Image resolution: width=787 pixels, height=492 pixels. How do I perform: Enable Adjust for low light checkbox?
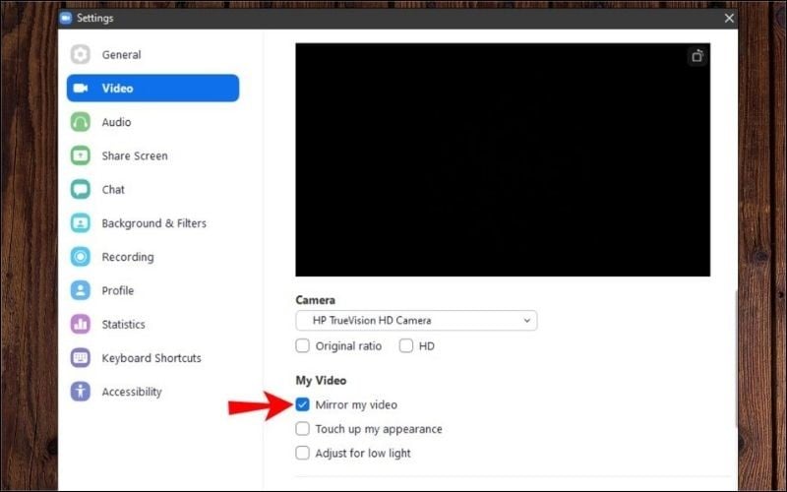[303, 454]
